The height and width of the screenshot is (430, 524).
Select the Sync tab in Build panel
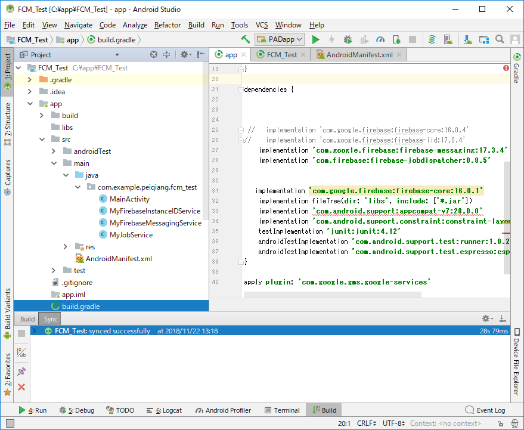(51, 319)
